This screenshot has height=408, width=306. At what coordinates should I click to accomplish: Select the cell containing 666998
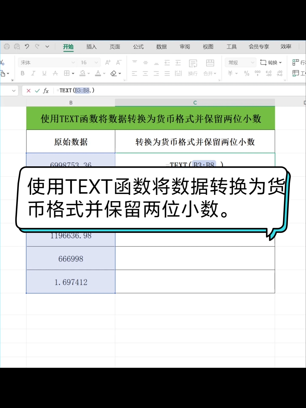[71, 258]
